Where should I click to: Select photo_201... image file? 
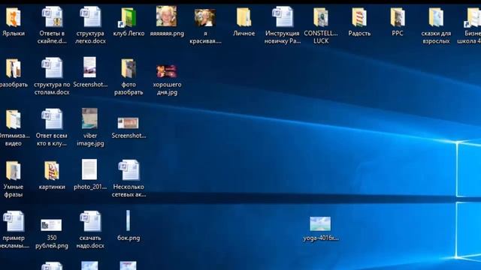(x=89, y=169)
